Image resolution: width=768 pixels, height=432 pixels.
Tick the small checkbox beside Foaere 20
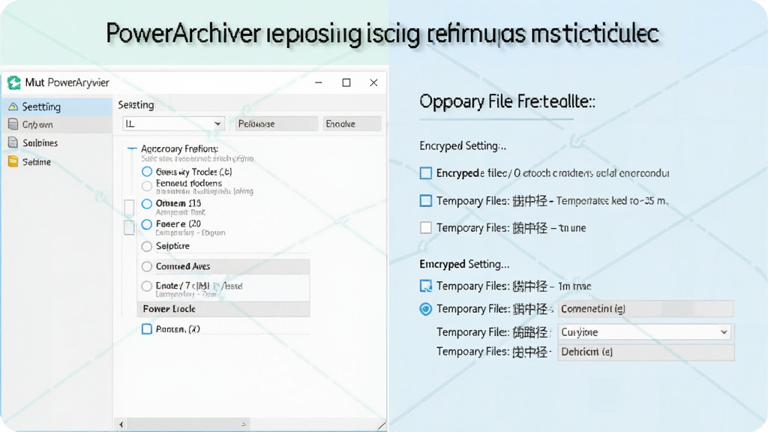(x=129, y=228)
